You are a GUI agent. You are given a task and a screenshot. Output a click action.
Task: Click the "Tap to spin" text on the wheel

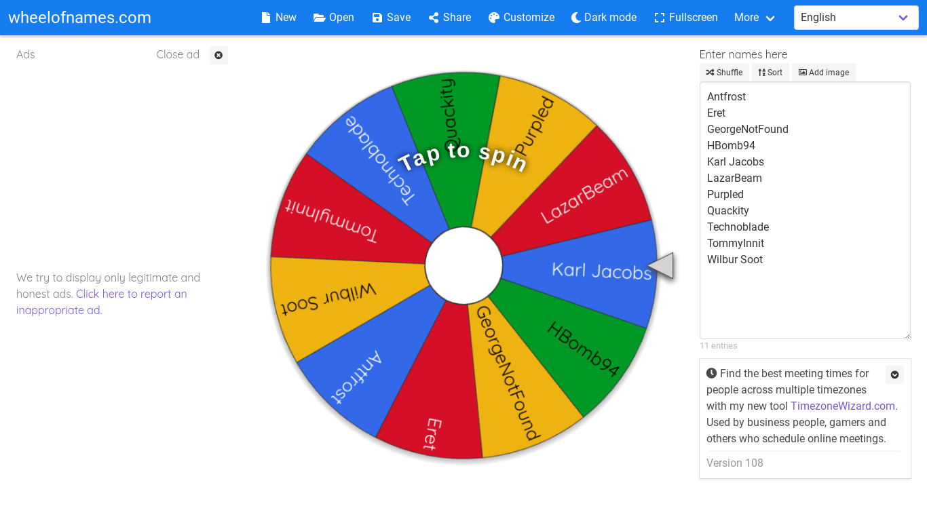(x=463, y=157)
